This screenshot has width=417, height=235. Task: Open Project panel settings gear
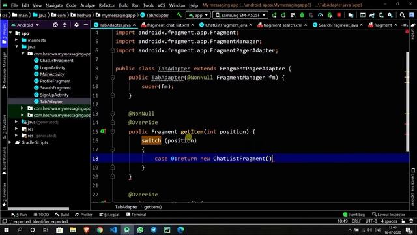click(x=76, y=25)
